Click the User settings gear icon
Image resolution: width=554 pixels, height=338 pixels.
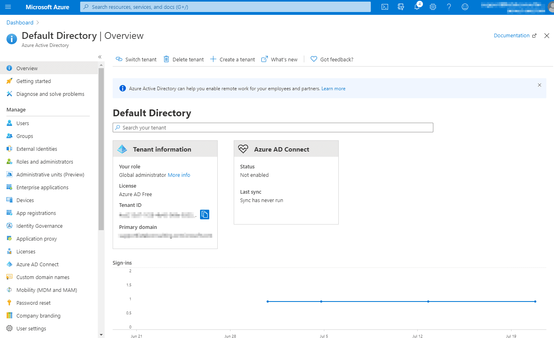pyautogui.click(x=9, y=328)
